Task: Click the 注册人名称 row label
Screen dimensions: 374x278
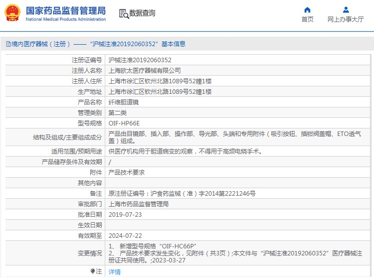Action: [87, 70]
